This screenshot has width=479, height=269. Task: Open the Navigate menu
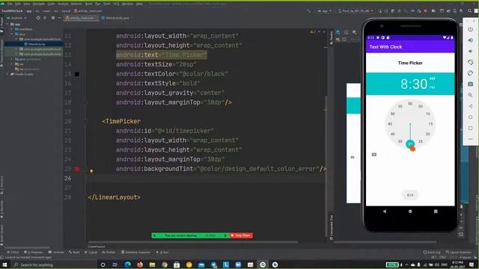click(x=38, y=4)
